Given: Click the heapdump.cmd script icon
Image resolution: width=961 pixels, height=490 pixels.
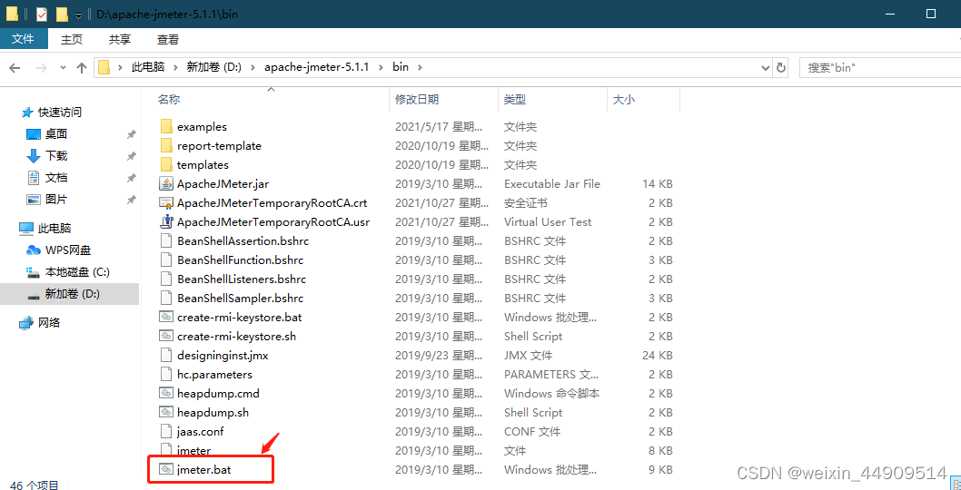Looking at the screenshot, I should pos(166,393).
